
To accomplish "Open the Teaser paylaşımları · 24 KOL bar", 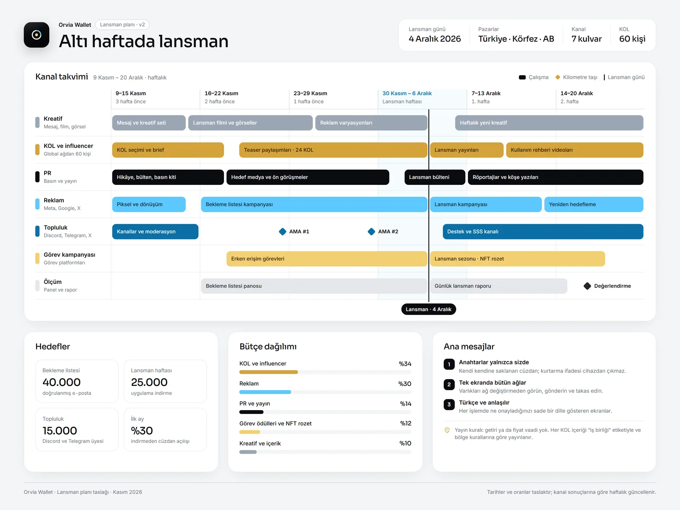I will point(333,150).
